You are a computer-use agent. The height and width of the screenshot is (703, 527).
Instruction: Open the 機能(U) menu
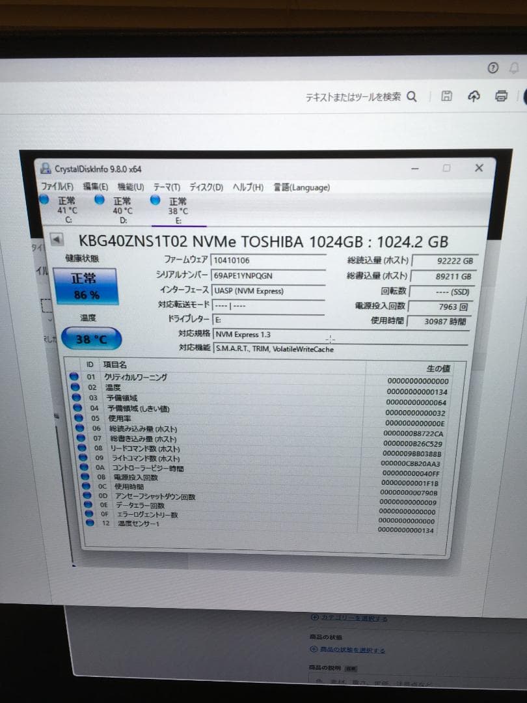tap(131, 187)
